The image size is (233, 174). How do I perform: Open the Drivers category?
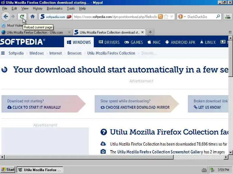pyautogui.click(x=109, y=42)
